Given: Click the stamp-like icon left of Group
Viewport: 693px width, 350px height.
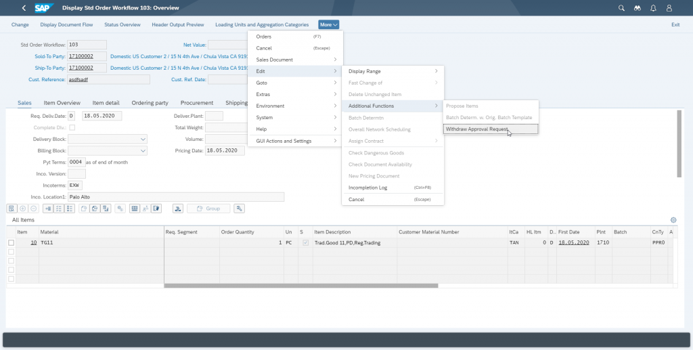Looking at the screenshot, I should 178,209.
